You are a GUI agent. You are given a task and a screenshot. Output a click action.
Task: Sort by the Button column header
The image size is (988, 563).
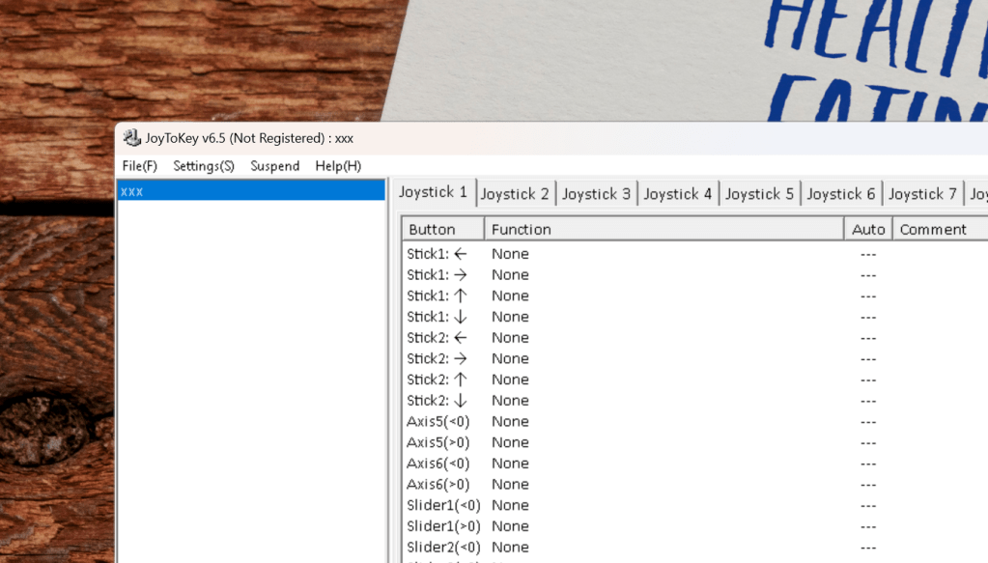443,229
